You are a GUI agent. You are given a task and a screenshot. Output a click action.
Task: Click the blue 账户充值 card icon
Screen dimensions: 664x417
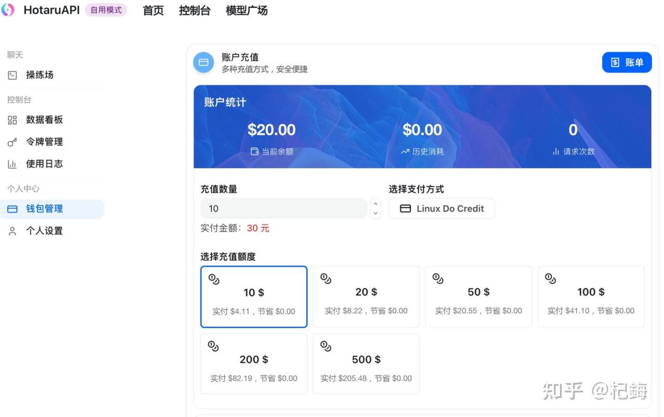203,62
